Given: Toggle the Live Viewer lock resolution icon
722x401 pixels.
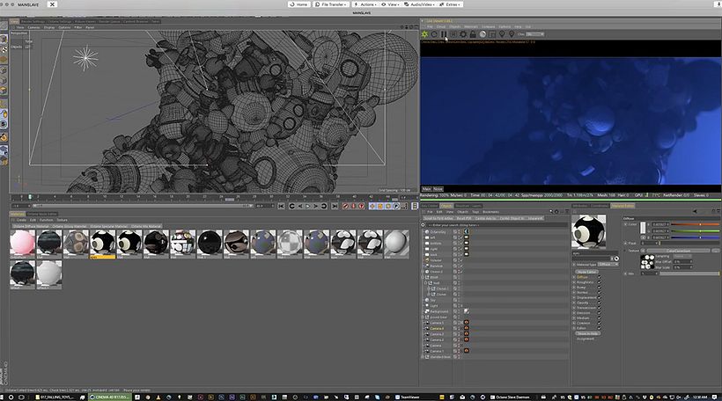Looking at the screenshot, I should point(473,34).
